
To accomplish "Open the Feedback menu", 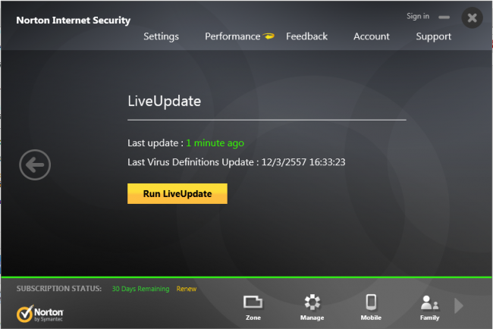I will pyautogui.click(x=307, y=36).
